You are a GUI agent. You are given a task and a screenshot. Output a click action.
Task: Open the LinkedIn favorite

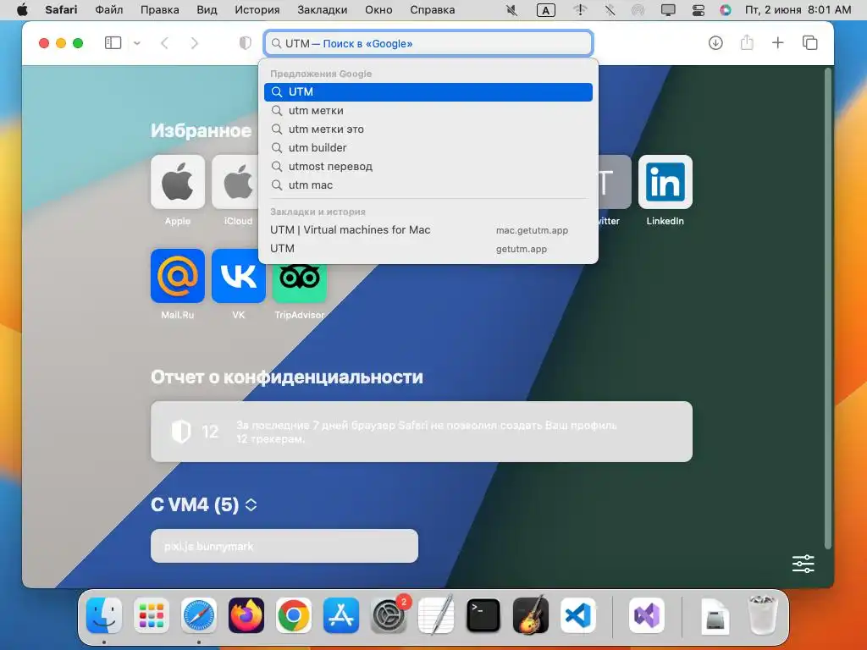click(x=665, y=182)
